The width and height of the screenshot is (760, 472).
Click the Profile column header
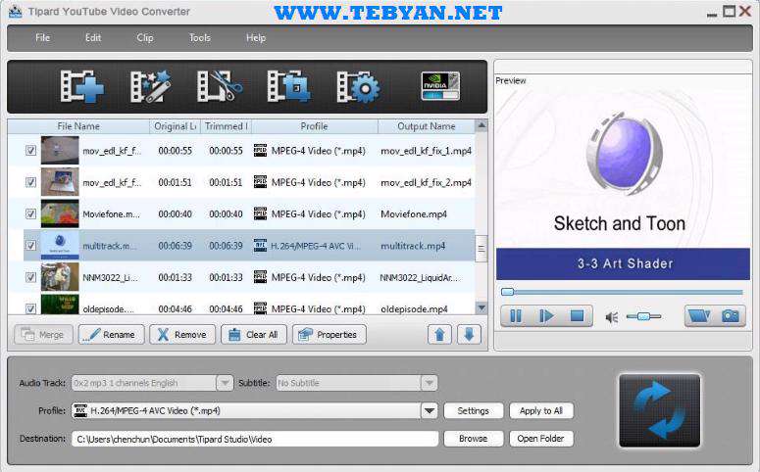tap(314, 126)
